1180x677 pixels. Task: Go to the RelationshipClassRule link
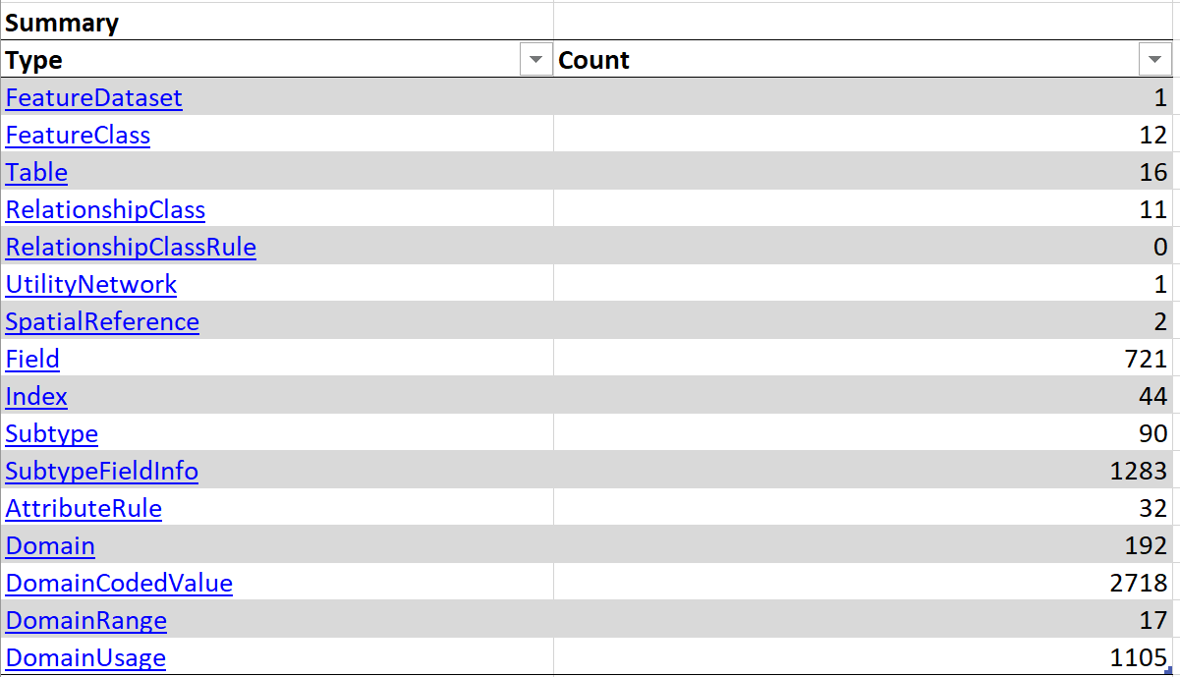[131, 248]
